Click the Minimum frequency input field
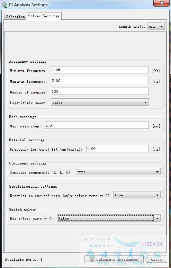 [x=100, y=70]
